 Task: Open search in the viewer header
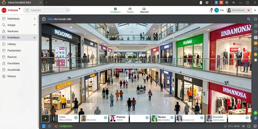point(249,19)
